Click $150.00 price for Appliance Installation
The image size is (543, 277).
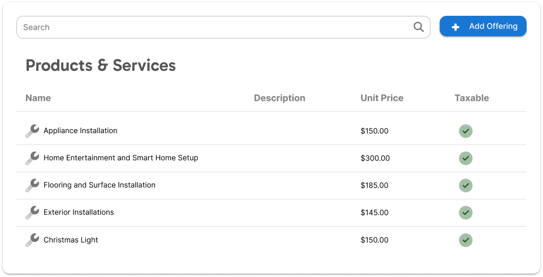pyautogui.click(x=374, y=131)
